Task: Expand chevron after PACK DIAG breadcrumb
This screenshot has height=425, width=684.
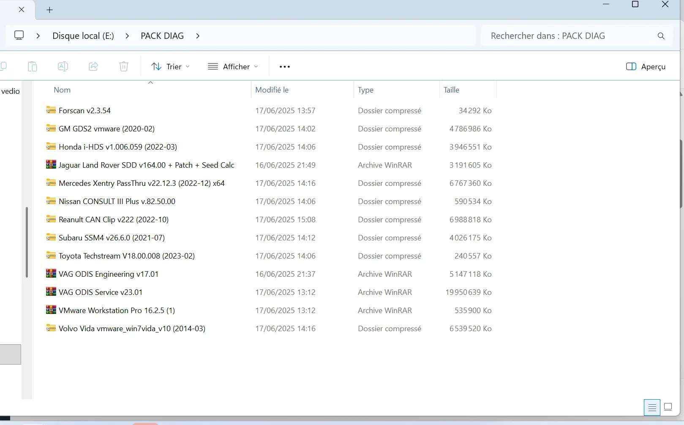Action: [x=198, y=36]
